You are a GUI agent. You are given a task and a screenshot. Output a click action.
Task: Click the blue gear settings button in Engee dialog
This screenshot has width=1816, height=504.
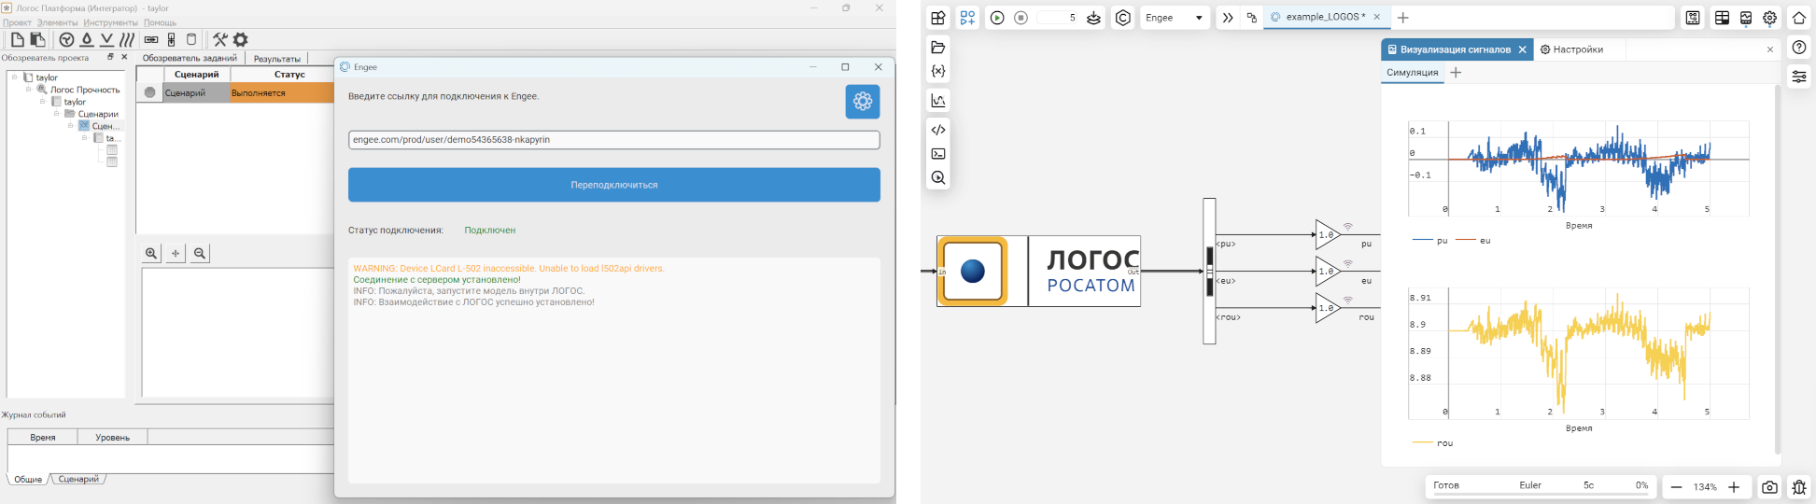(862, 102)
